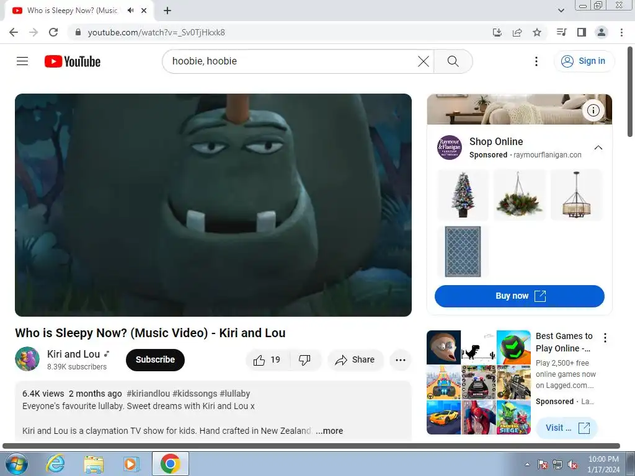
Task: Open chandelier product
Action: pyautogui.click(x=576, y=195)
